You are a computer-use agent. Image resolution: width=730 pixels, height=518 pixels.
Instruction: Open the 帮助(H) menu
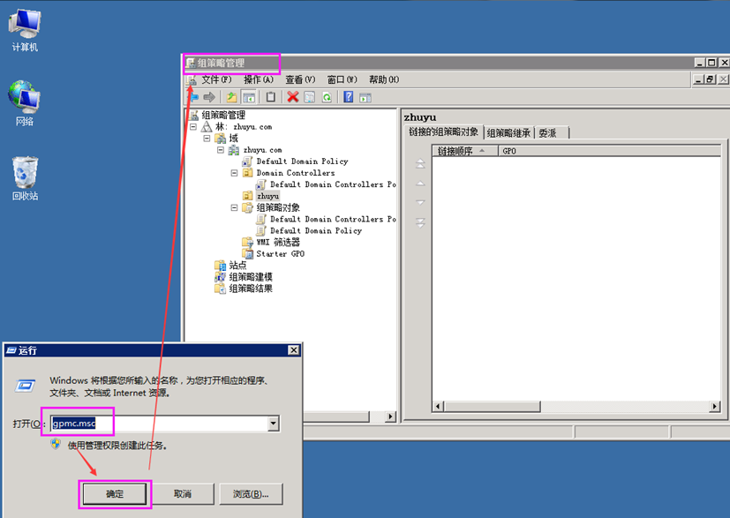(384, 79)
